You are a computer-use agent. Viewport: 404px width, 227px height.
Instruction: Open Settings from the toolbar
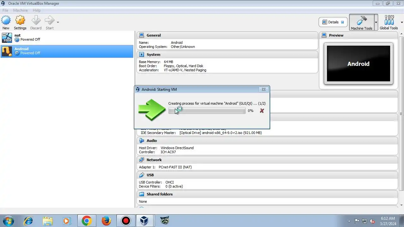[x=20, y=22]
